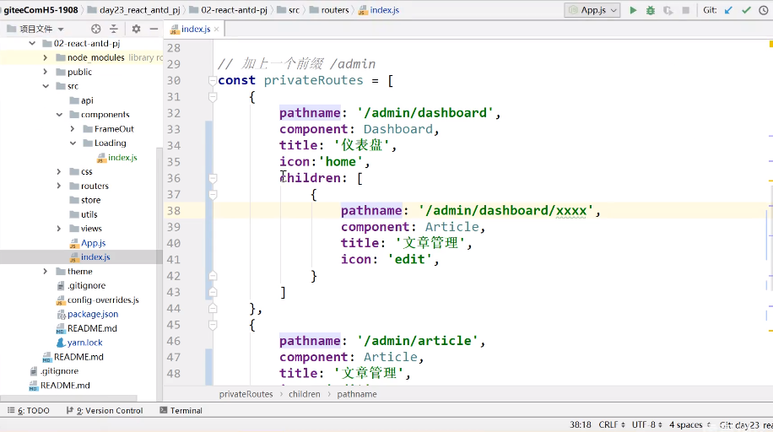Fold the nested object at line 37
Screen dimensions: 773x432
(213, 194)
